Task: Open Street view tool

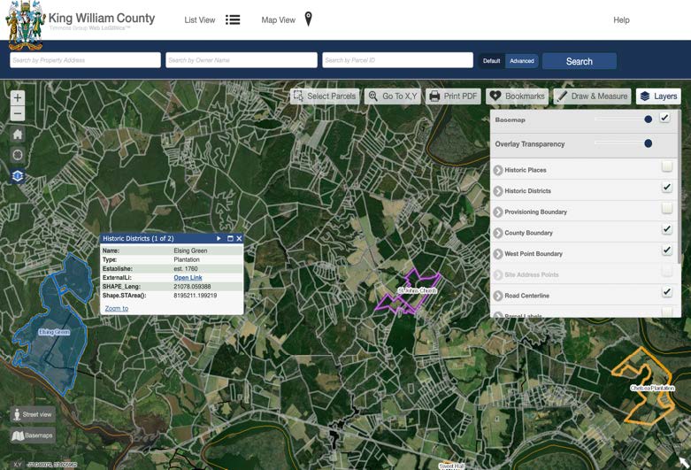Action: (x=32, y=414)
